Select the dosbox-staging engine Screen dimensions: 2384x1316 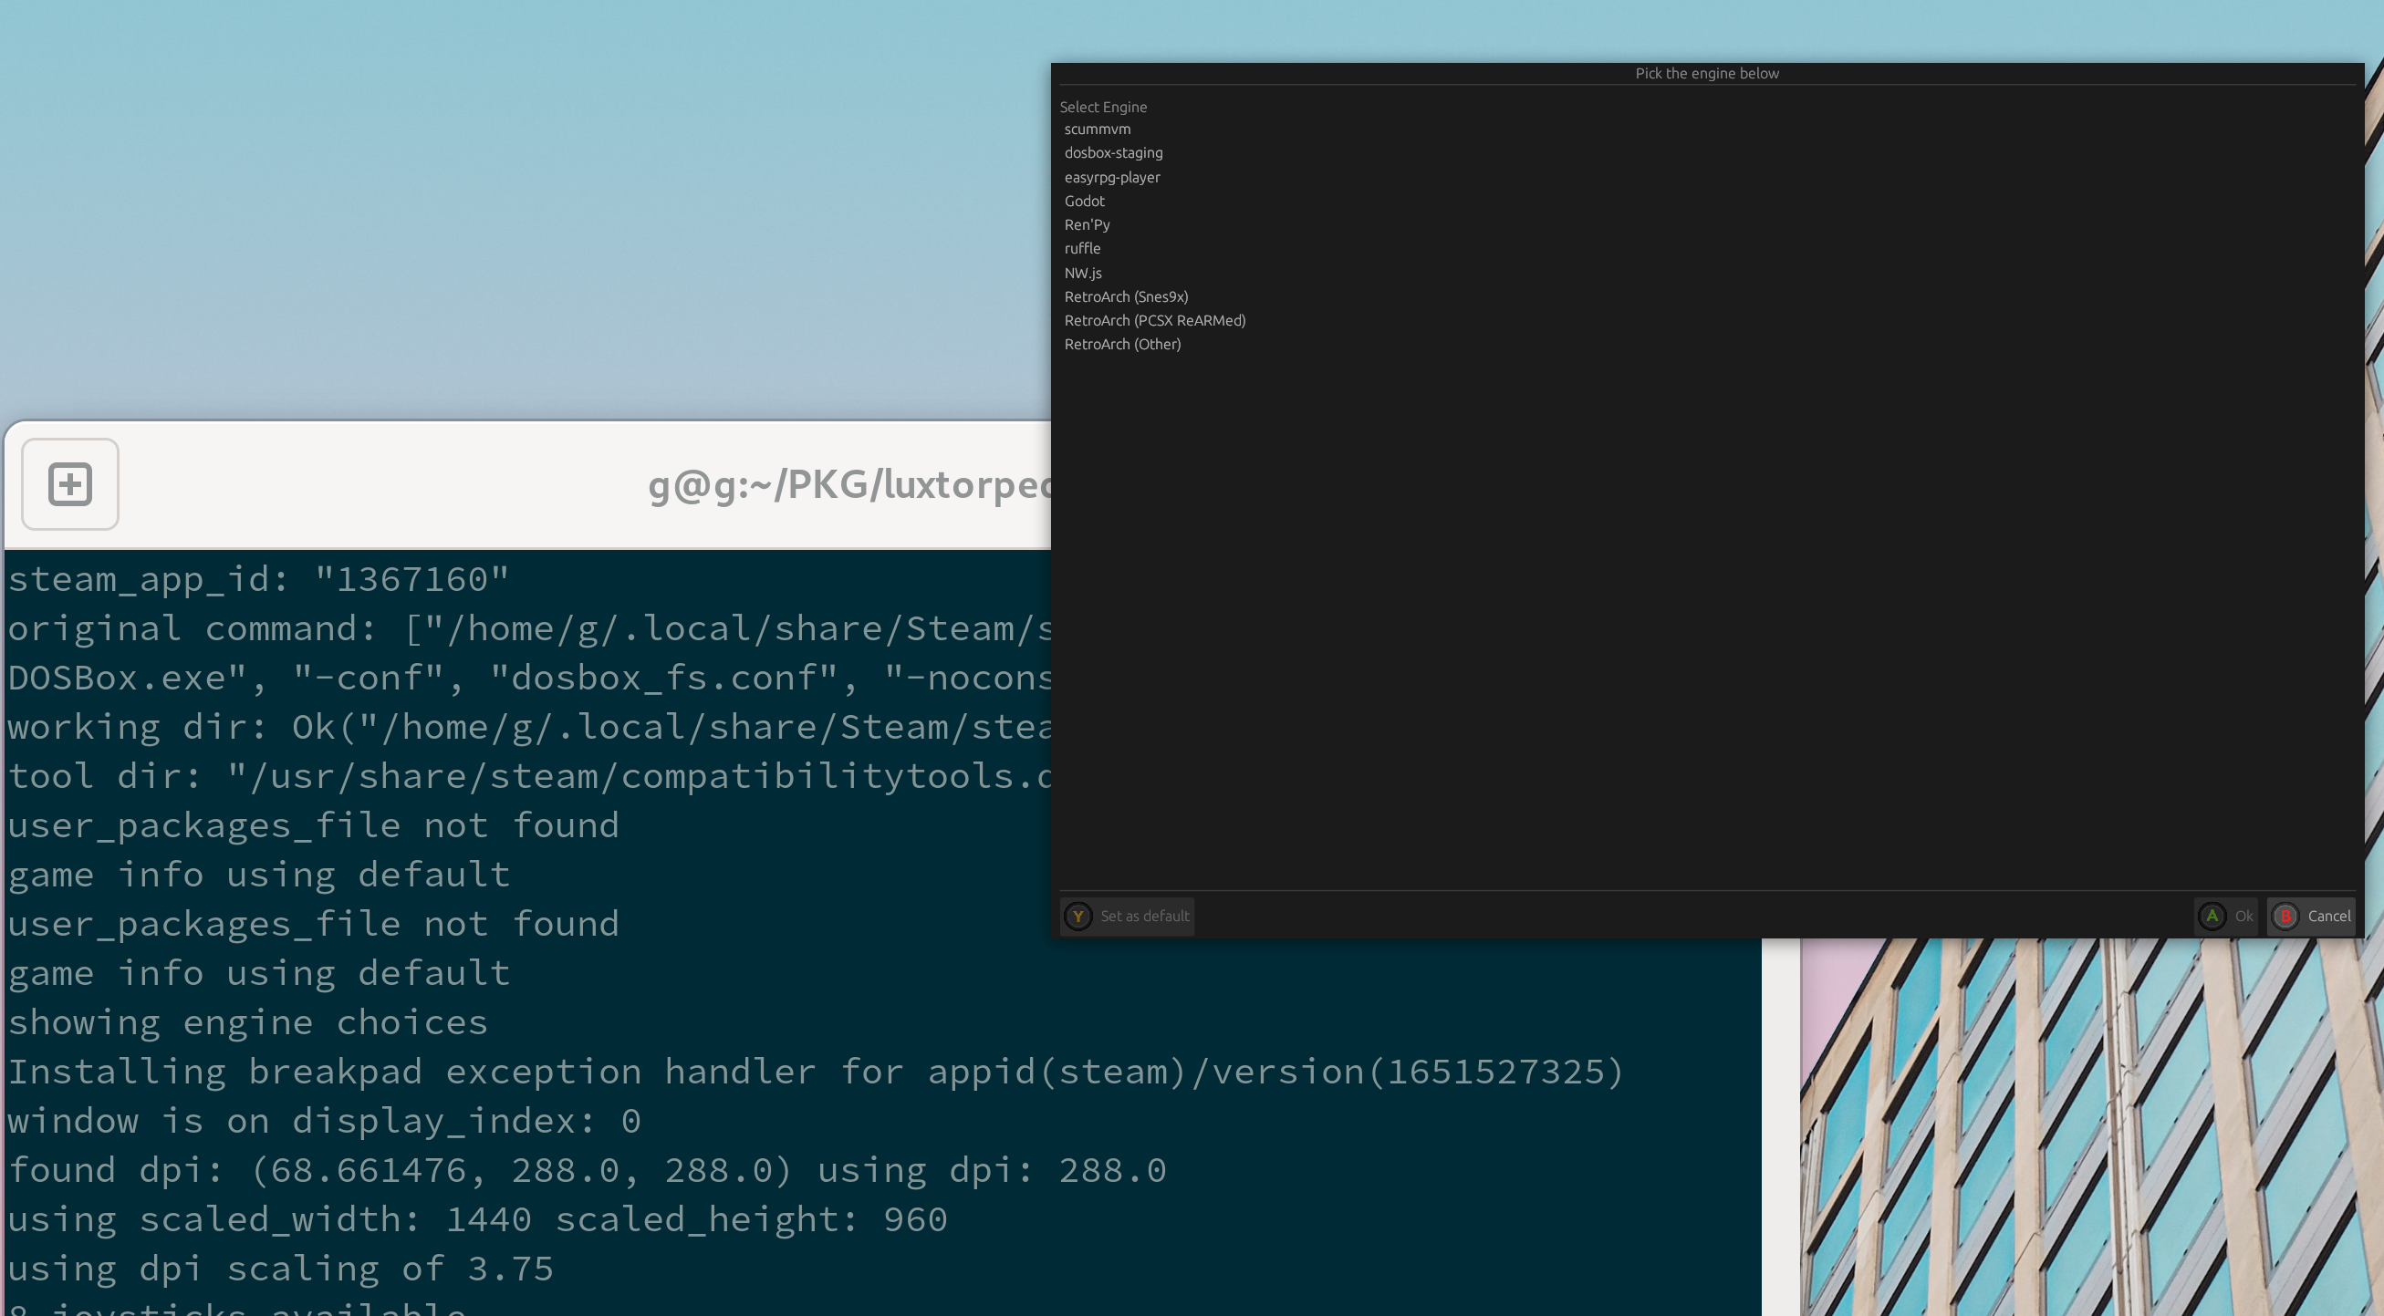click(1114, 152)
